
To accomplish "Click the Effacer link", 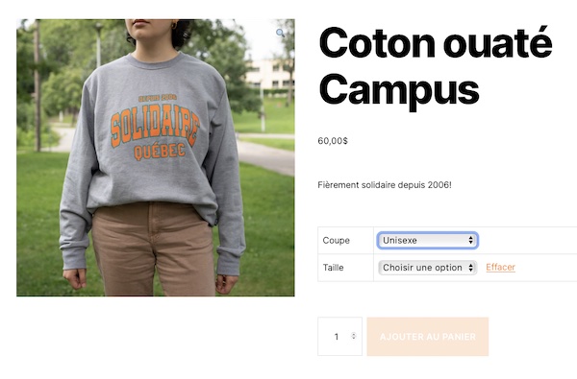I will click(x=500, y=268).
